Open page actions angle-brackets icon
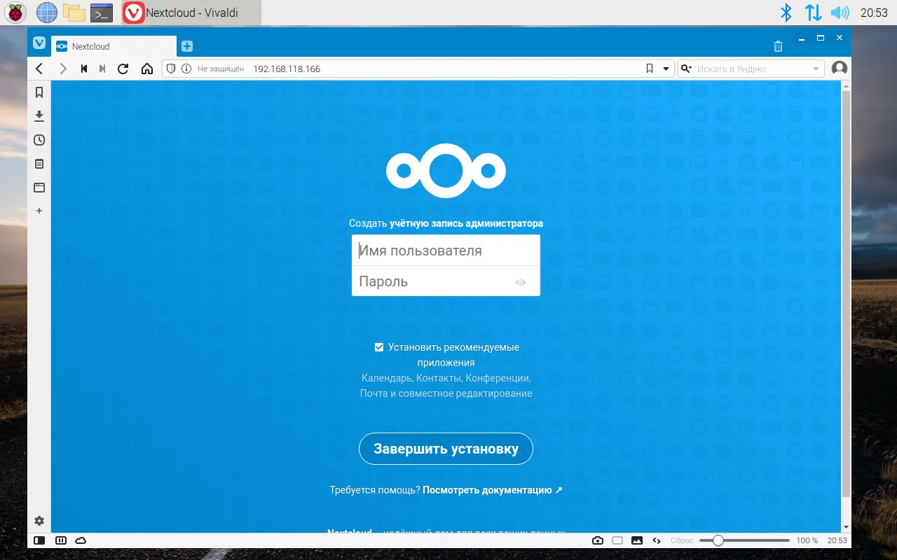 click(x=657, y=540)
